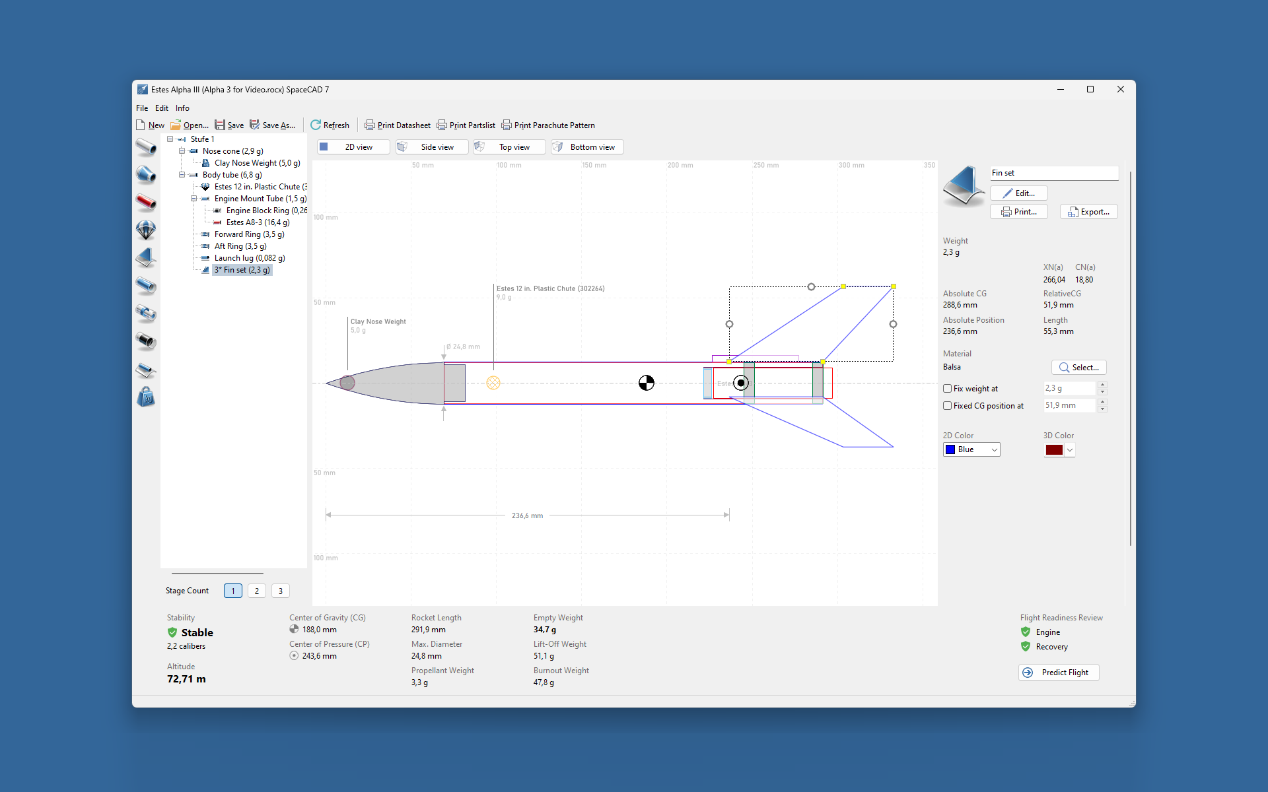Viewport: 1268px width, 792px height.
Task: Click into the Fin set name field
Action: pos(1053,173)
